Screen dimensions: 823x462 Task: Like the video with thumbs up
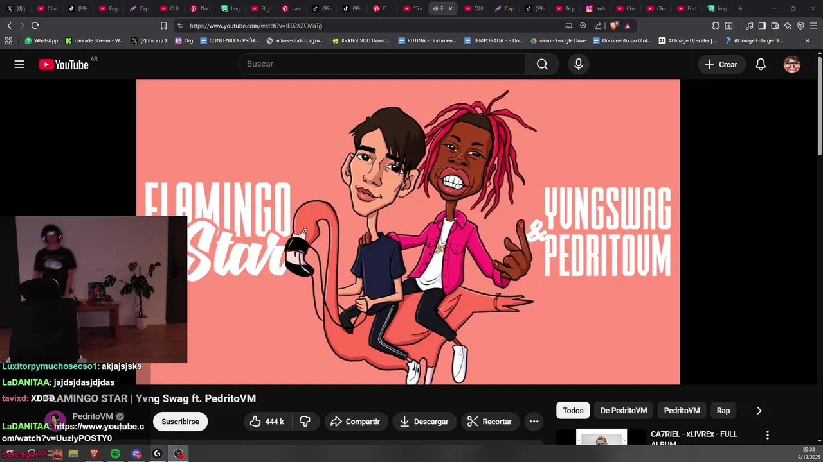tap(268, 422)
